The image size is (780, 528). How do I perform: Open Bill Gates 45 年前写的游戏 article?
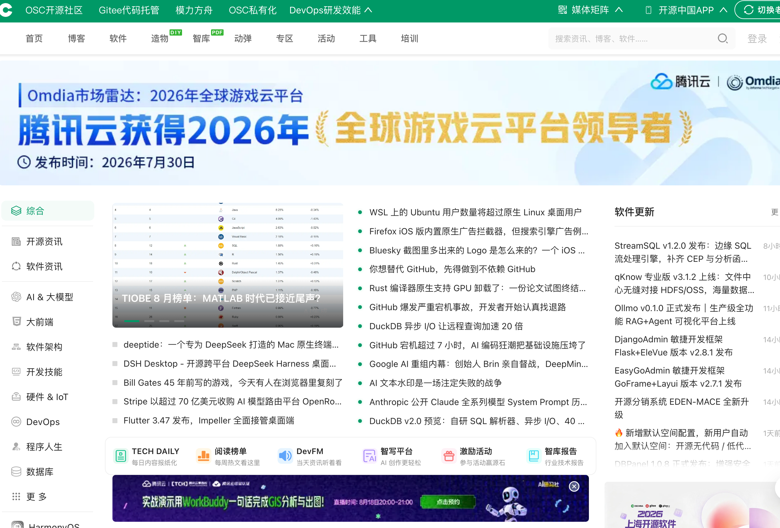pos(233,382)
